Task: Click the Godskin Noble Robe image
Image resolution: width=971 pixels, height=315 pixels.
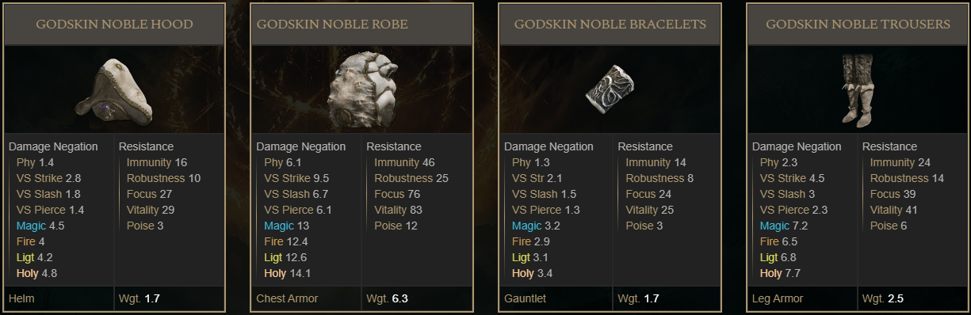Action: coord(361,89)
